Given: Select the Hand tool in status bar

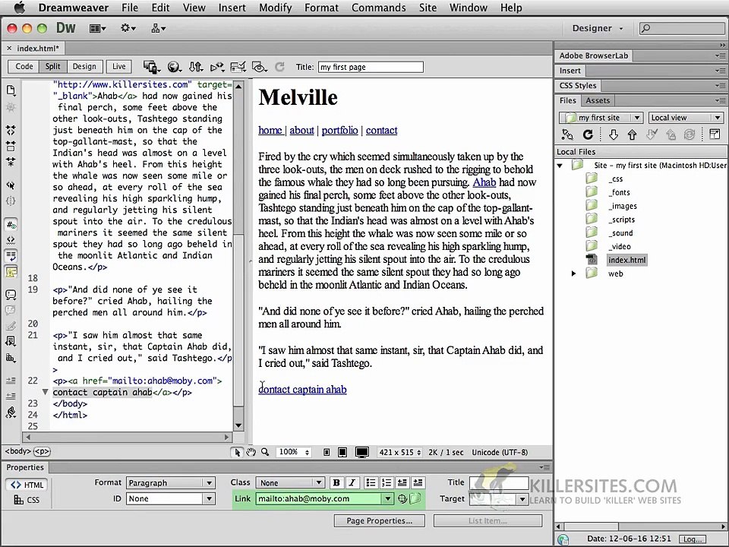Looking at the screenshot, I should click(251, 452).
